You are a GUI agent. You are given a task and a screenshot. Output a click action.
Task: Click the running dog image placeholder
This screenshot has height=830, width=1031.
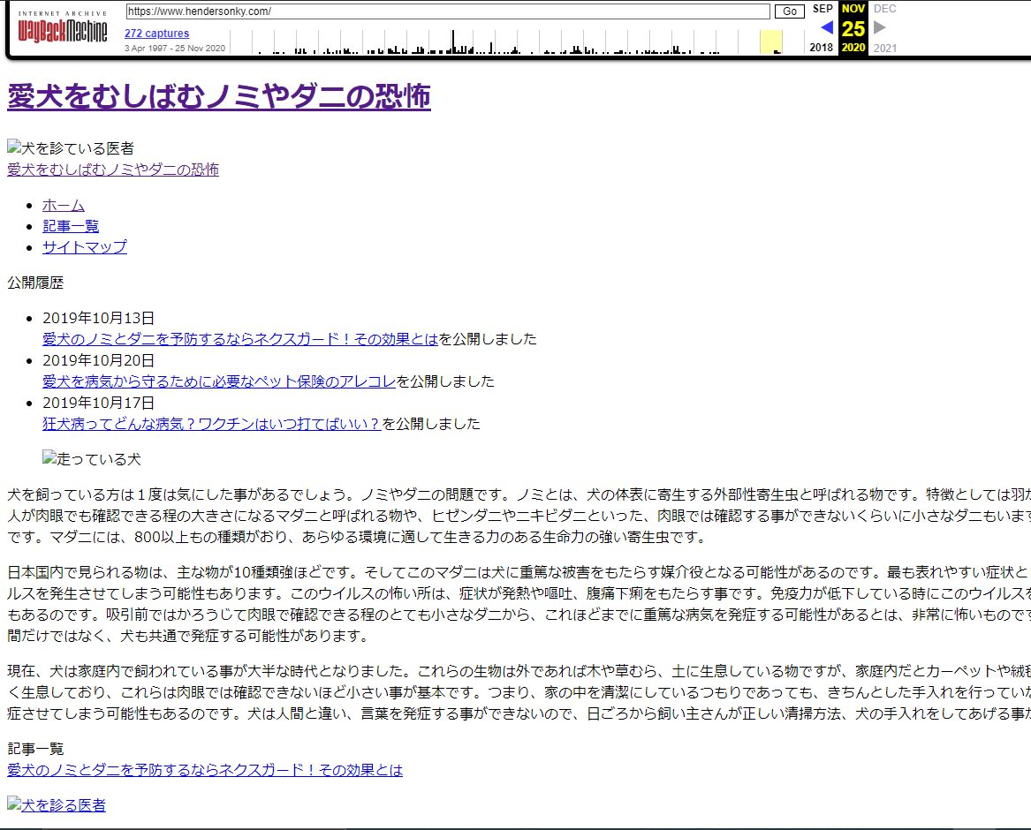pyautogui.click(x=91, y=459)
